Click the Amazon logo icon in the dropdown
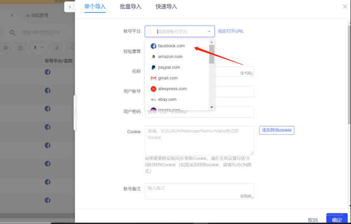Screen dimensions: 351x224 pos(154,57)
